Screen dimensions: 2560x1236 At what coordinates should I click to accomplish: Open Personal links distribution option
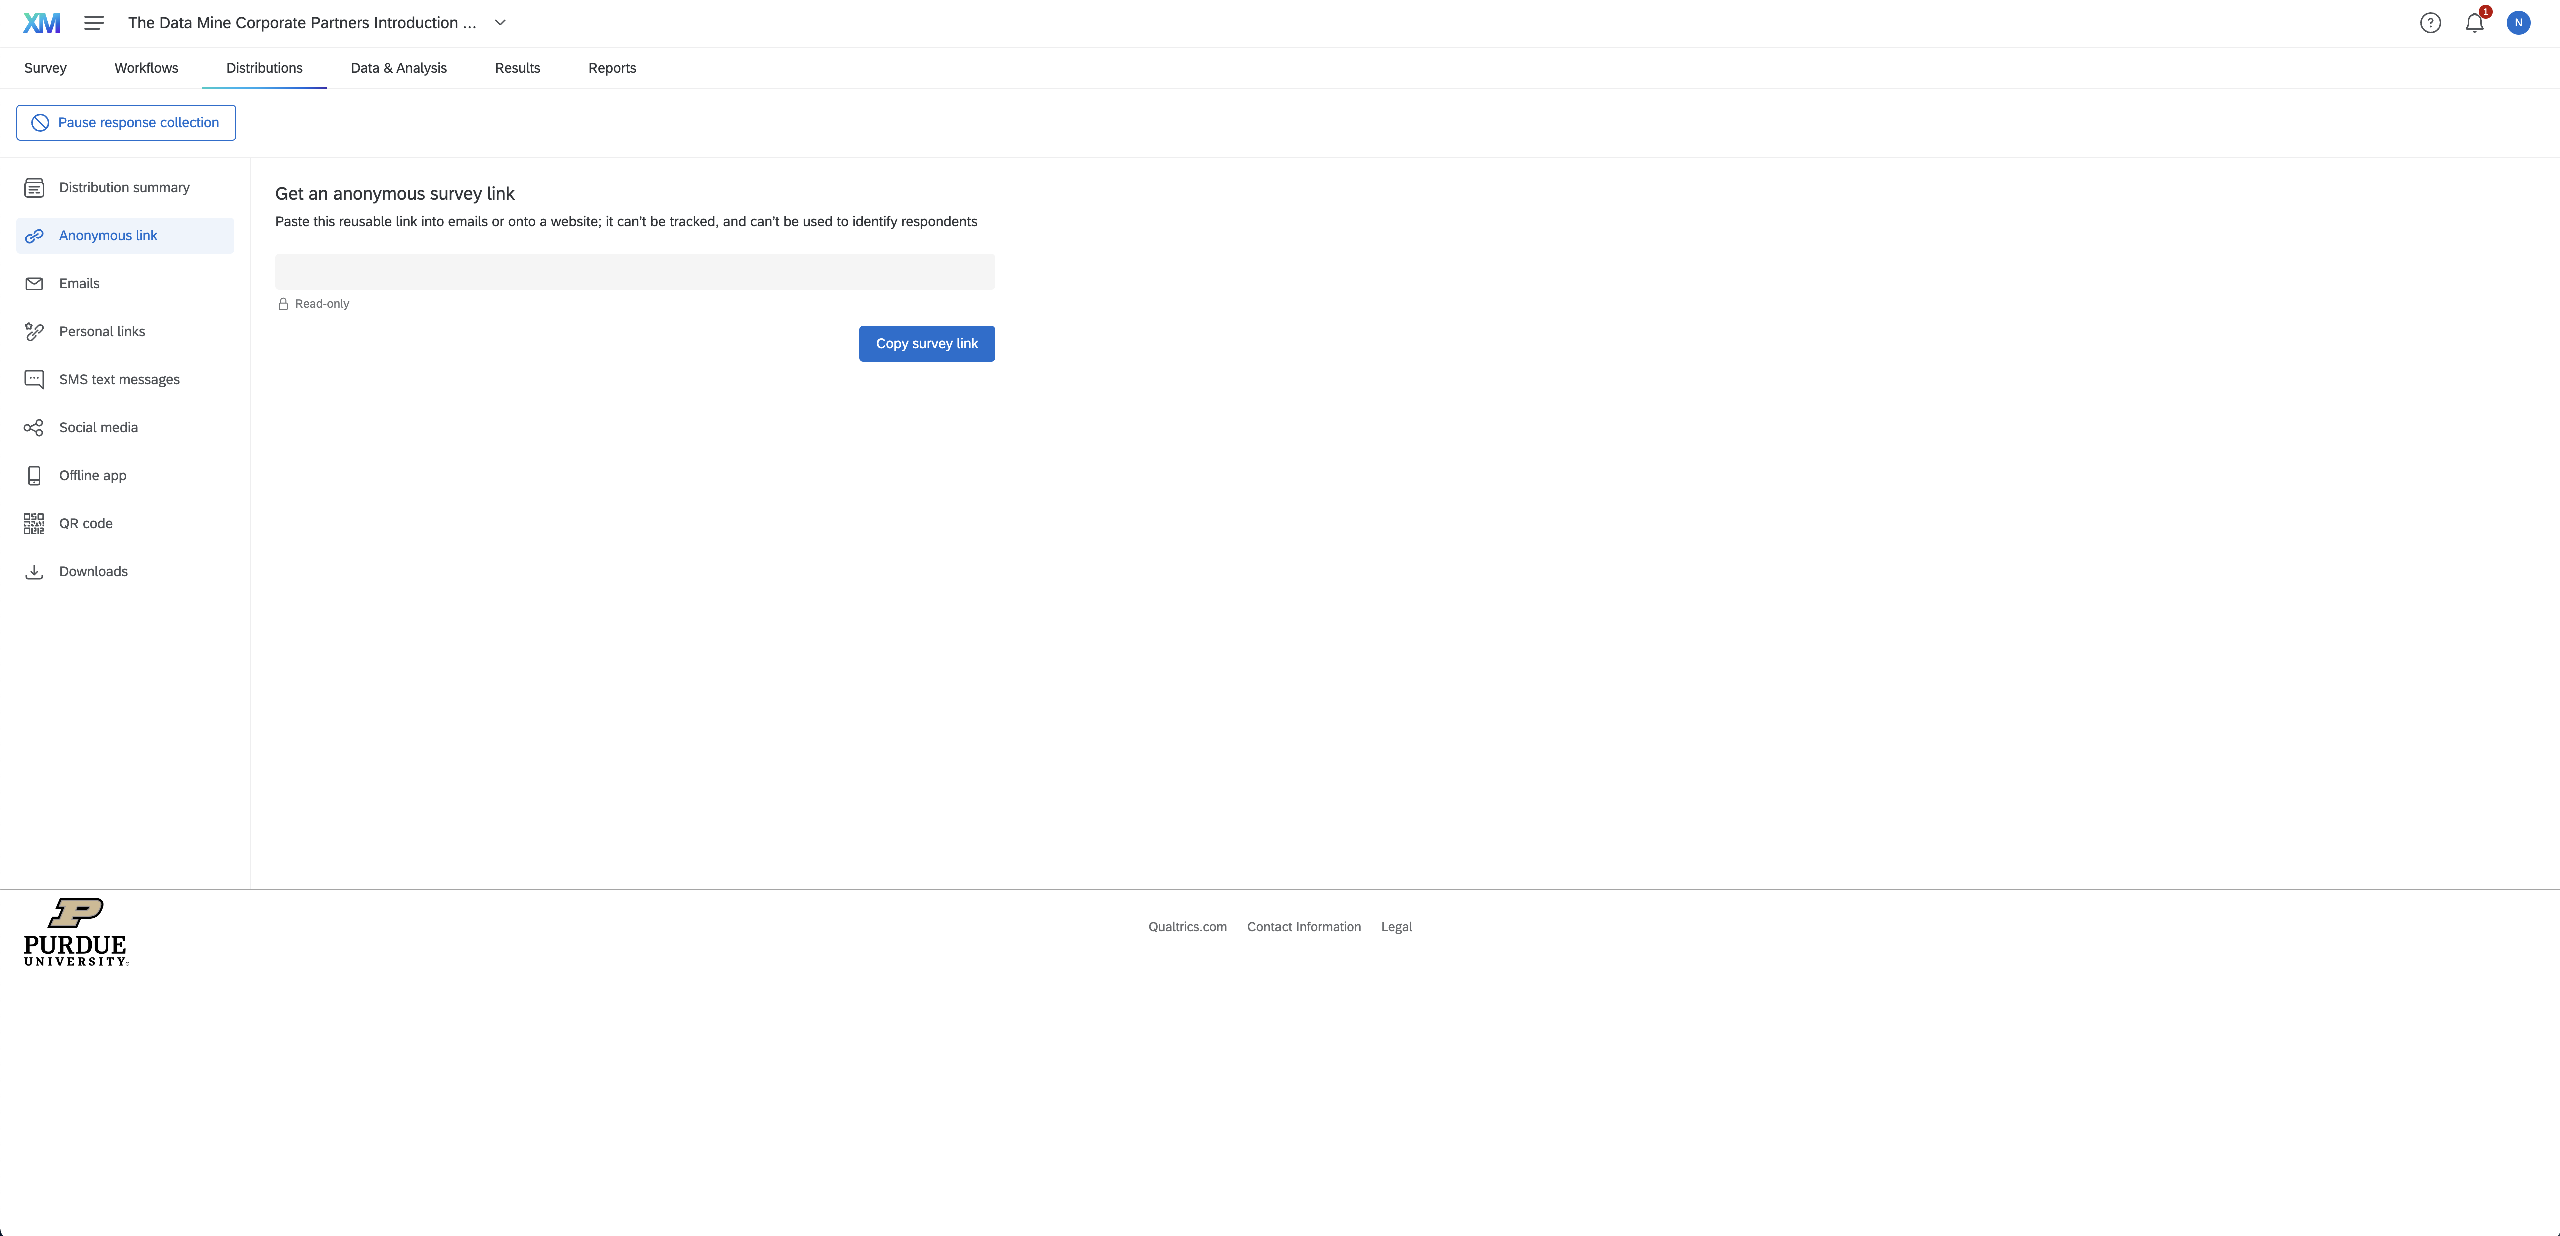[102, 332]
